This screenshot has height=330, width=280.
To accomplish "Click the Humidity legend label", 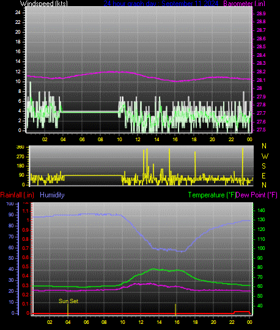I will pyautogui.click(x=52, y=195).
